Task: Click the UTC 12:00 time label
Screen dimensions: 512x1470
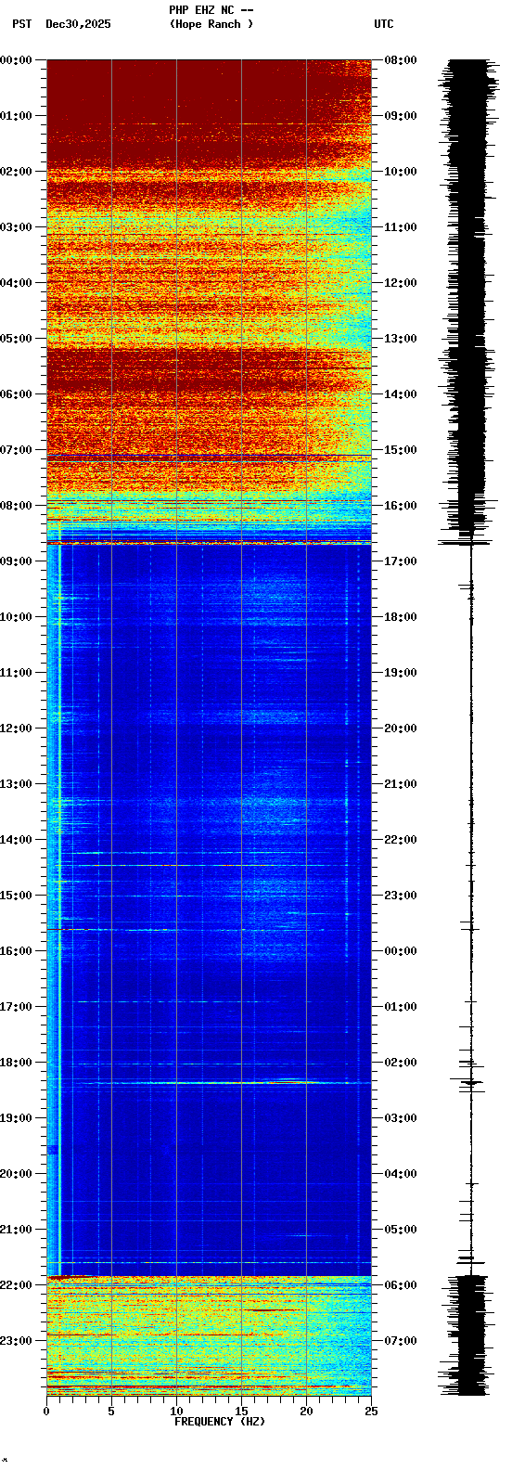Action: [x=400, y=283]
